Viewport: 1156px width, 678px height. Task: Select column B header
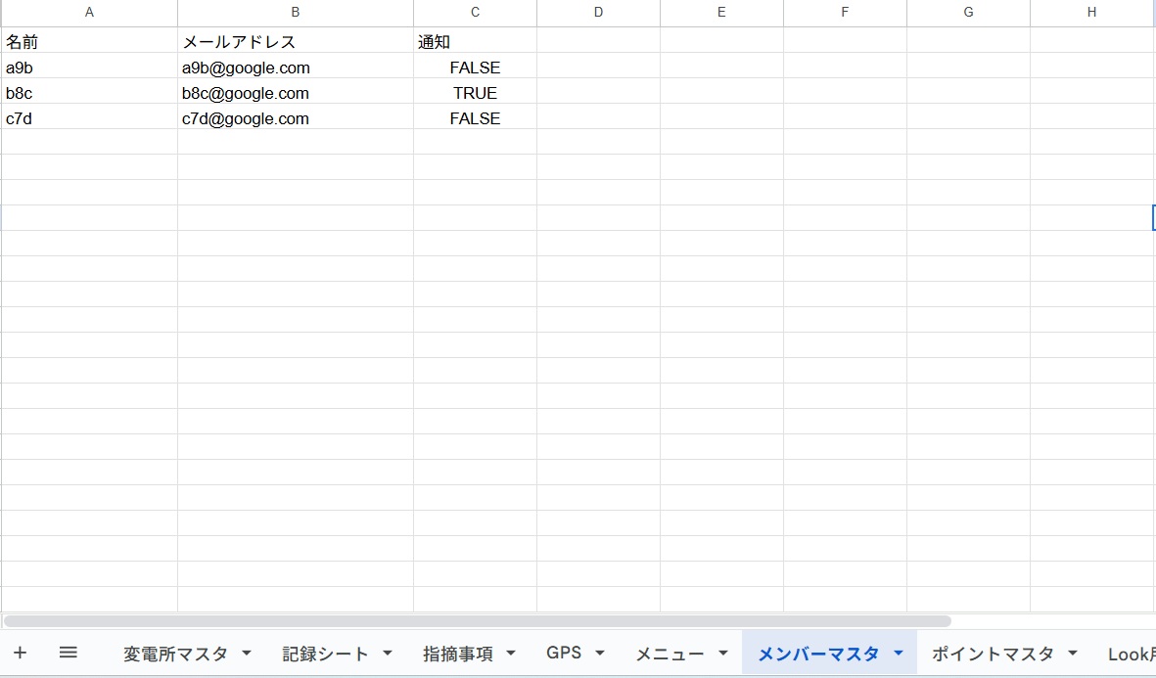(295, 13)
